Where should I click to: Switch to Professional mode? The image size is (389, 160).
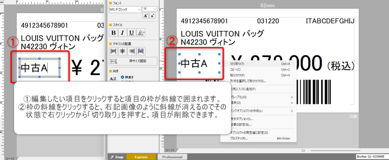(x=172, y=157)
